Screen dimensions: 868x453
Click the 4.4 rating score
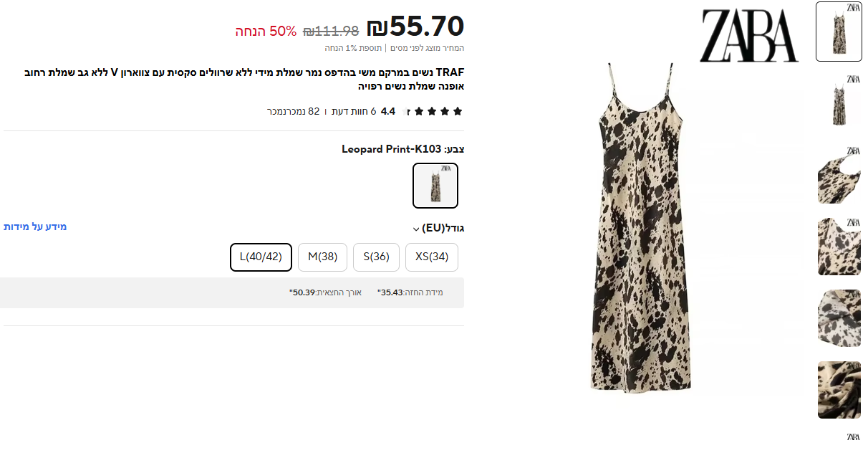(388, 111)
